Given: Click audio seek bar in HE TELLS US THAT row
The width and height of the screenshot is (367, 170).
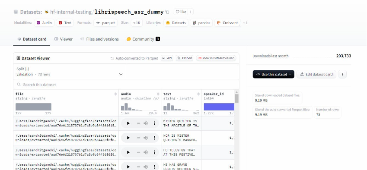Looking at the screenshot, I should point(139,152).
